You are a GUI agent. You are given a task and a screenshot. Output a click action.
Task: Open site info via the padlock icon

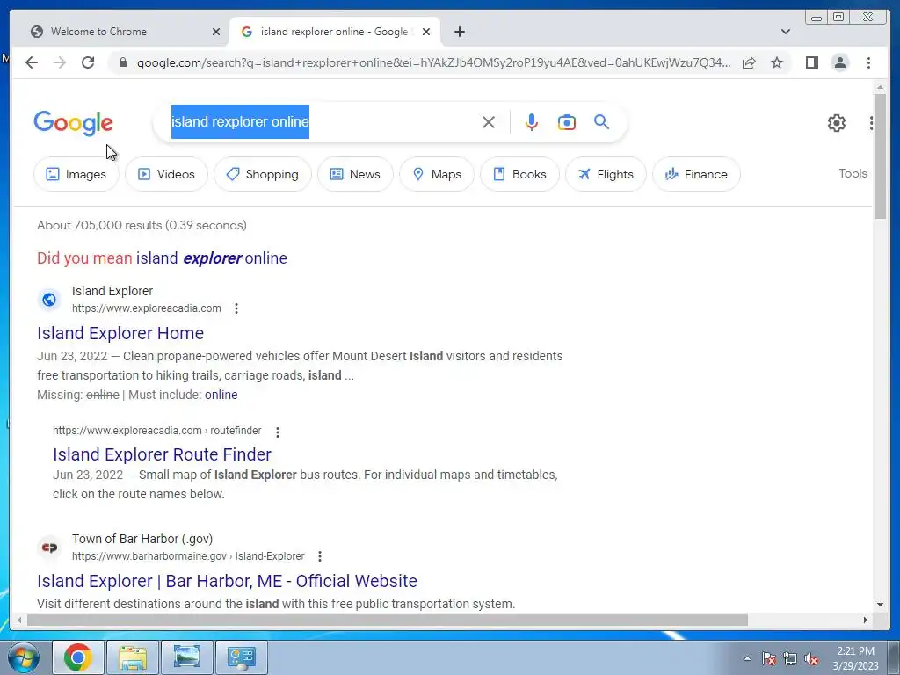point(123,62)
